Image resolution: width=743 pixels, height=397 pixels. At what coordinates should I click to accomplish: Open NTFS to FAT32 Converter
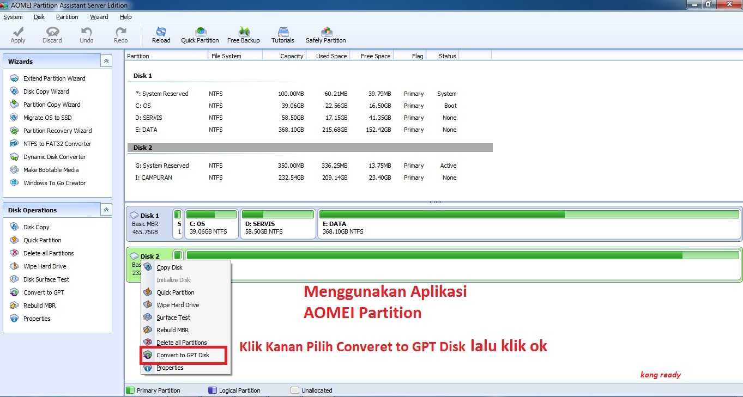[x=50, y=144]
